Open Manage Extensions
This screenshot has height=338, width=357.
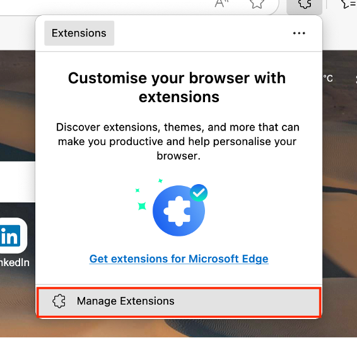(179, 302)
